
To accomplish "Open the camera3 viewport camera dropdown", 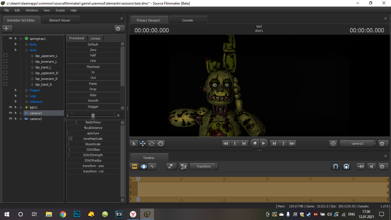I will (x=357, y=143).
